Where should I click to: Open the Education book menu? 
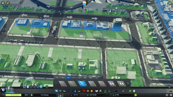[x=97, y=91]
